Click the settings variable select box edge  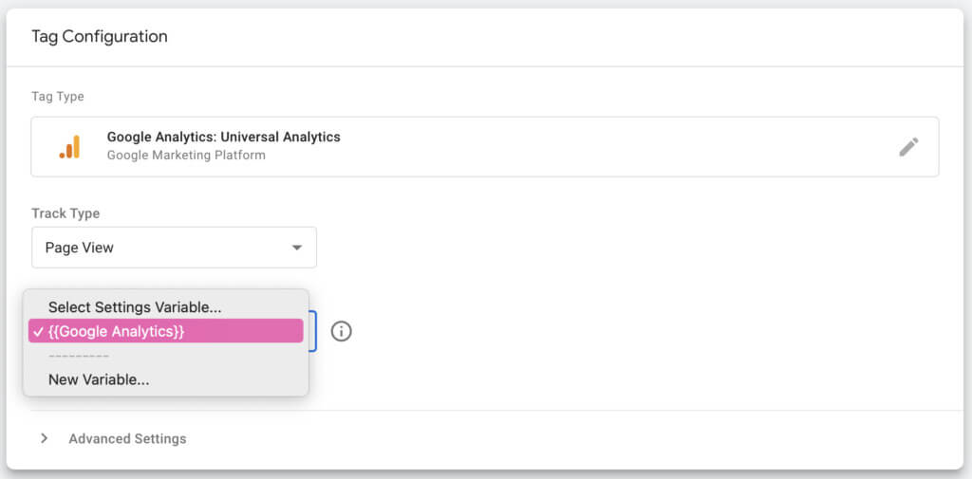(312, 331)
